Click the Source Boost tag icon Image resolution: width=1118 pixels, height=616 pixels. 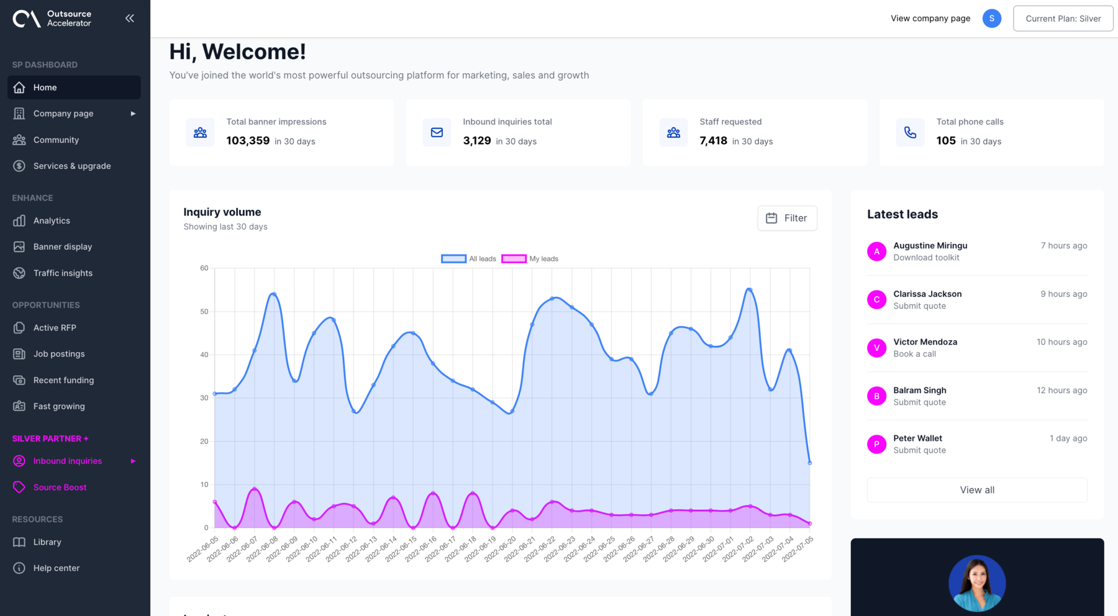click(19, 487)
